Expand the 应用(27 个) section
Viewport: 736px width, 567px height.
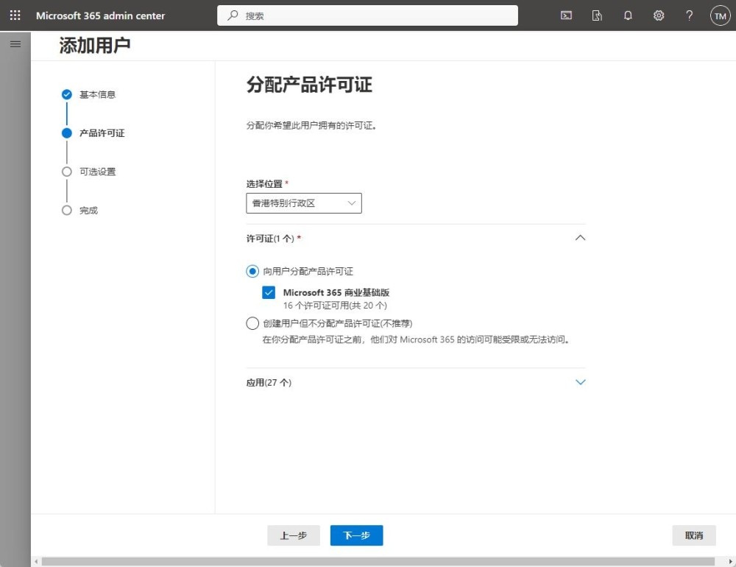click(x=580, y=383)
